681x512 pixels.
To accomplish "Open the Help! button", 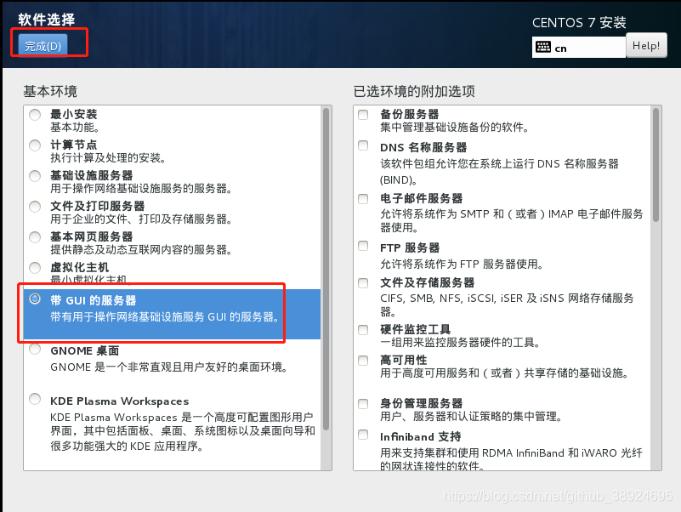I will [x=646, y=46].
